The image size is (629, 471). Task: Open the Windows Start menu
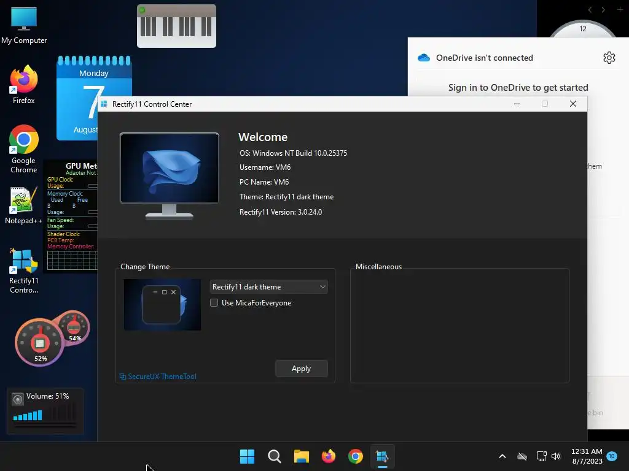(x=247, y=456)
